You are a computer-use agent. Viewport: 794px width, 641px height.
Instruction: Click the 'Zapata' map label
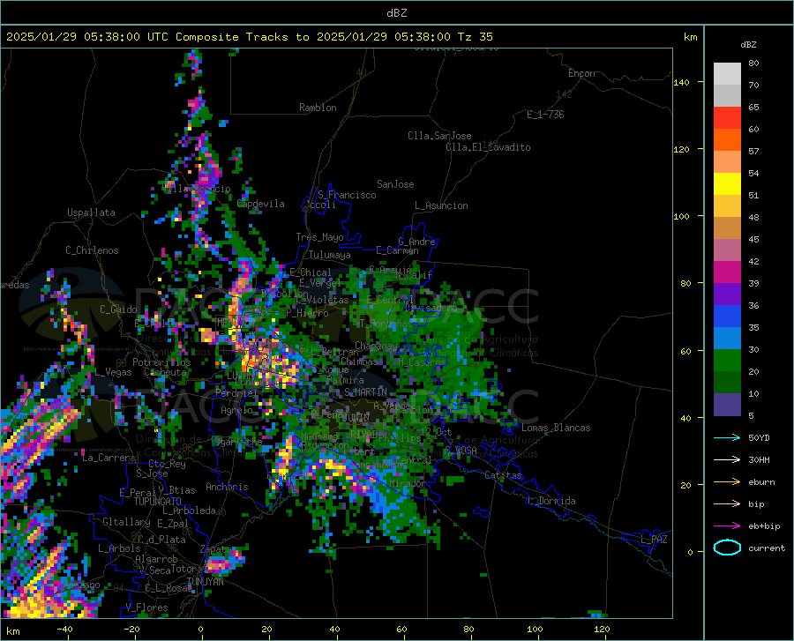point(216,549)
